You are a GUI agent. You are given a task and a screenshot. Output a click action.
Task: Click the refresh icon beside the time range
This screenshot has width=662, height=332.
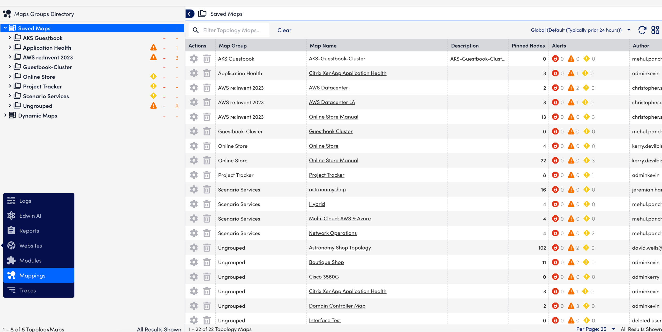(642, 30)
